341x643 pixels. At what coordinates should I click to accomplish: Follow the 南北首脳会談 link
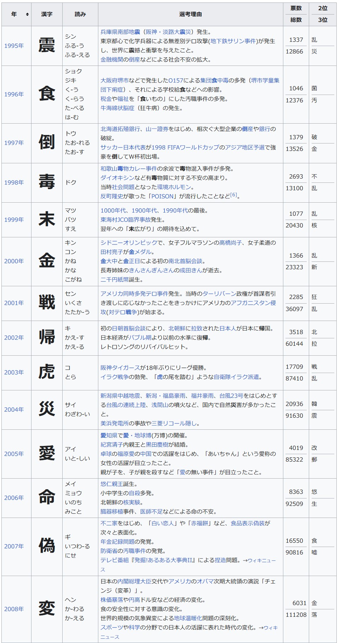tap(185, 261)
